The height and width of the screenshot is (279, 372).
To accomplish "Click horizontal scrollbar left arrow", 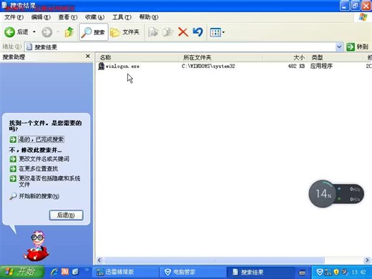I will (99, 260).
